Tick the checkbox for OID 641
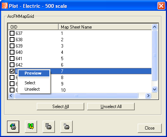This screenshot has width=167, height=137. 12,58
